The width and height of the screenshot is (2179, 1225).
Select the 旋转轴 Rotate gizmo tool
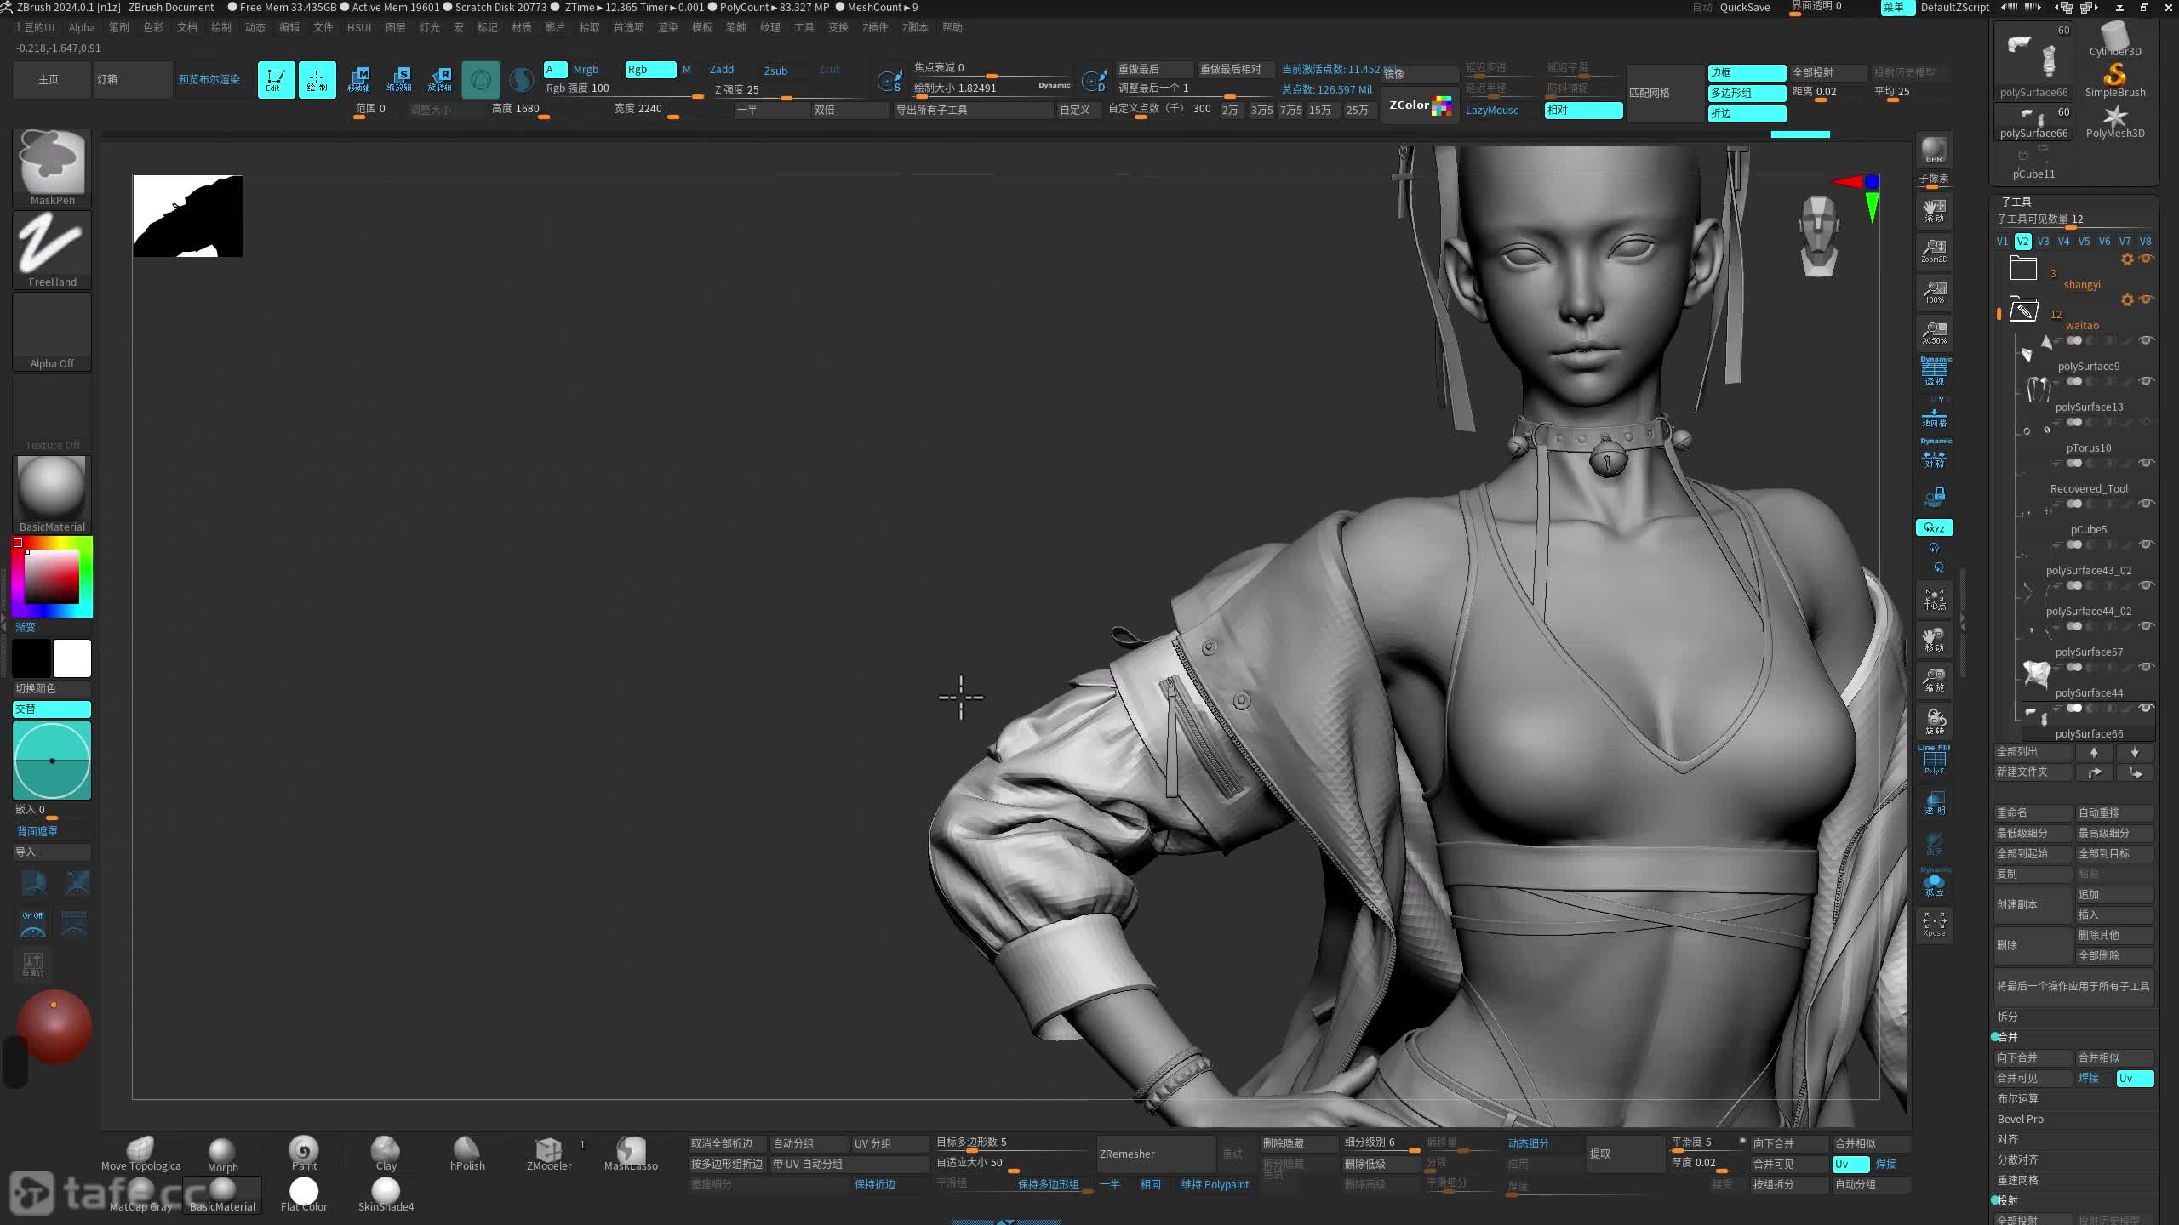[440, 80]
